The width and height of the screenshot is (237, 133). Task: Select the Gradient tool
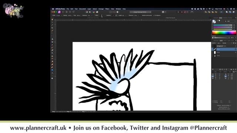coord(52,42)
